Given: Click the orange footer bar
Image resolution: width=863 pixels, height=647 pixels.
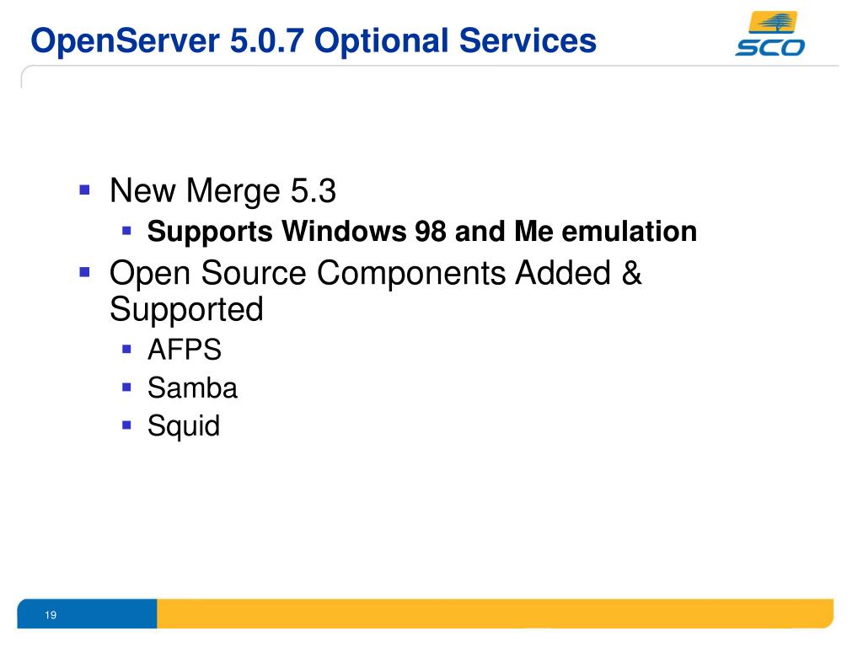Looking at the screenshot, I should (x=496, y=613).
